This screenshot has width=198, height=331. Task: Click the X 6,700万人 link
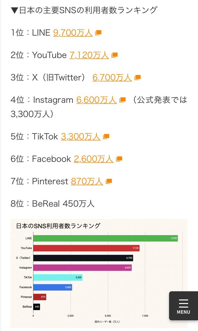pos(112,78)
